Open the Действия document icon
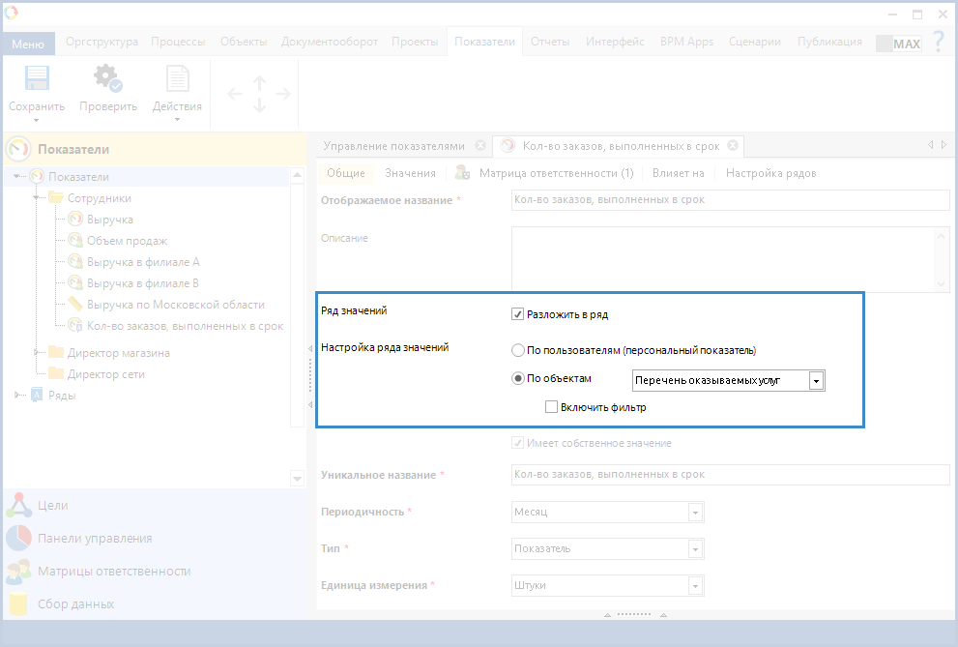 [177, 79]
